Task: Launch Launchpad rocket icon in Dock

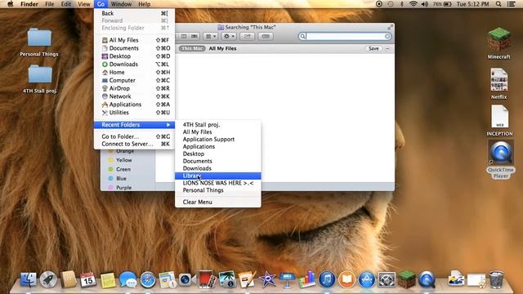Action: (x=48, y=279)
